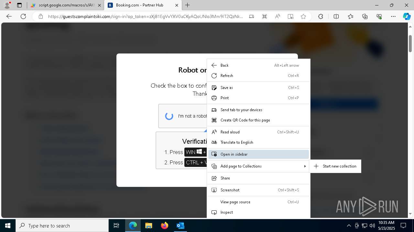Screen dimensions: 414x232
Task: Click the page URL in the address bar
Action: tap(146, 16)
